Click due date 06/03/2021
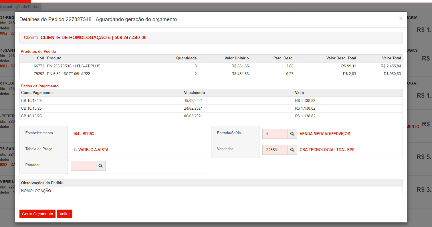 [x=193, y=116]
